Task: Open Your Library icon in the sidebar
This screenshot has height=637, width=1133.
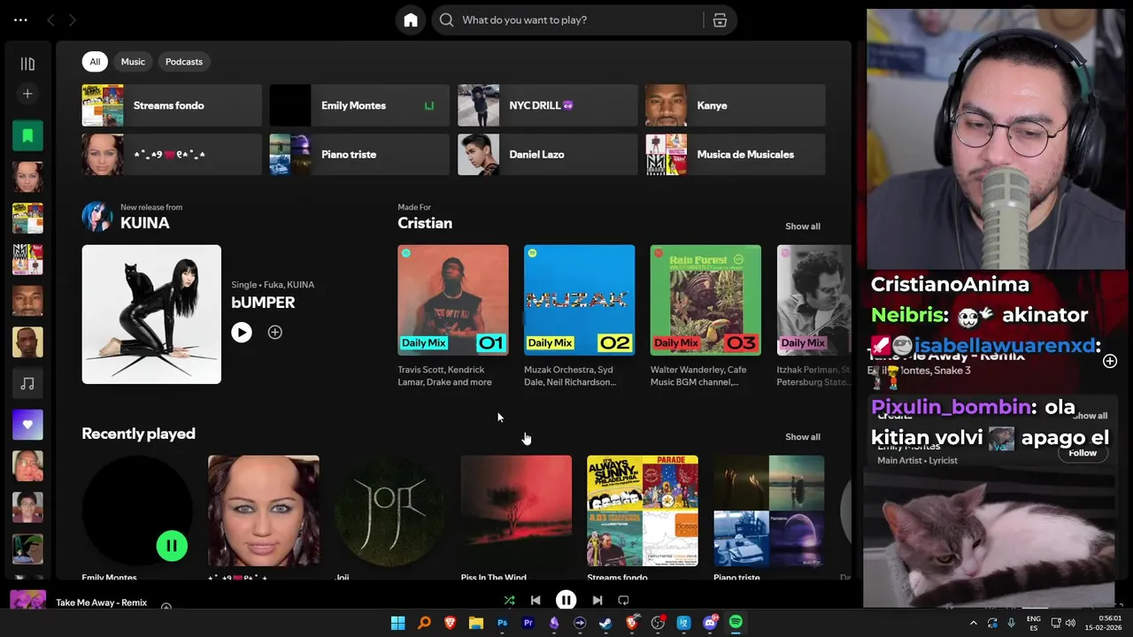Action: coord(27,64)
